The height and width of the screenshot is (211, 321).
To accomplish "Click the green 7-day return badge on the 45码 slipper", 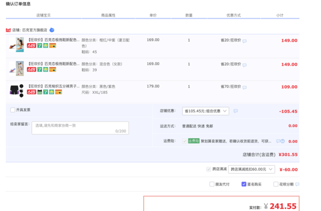I will pos(40,46).
